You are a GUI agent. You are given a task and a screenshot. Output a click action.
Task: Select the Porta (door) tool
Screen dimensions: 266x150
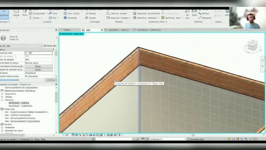point(25,13)
